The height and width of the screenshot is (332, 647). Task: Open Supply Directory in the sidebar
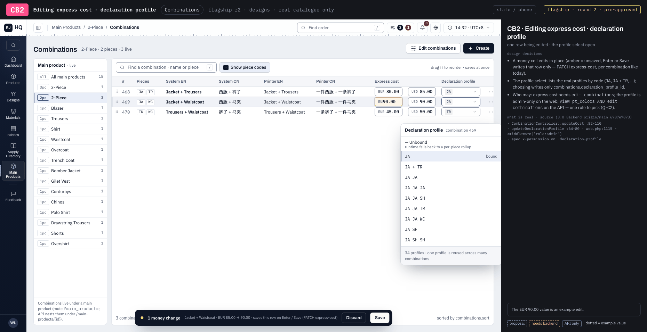pos(13,150)
